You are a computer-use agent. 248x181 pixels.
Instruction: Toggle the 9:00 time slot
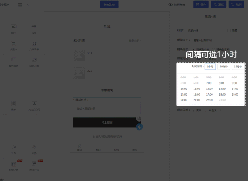tap(234, 83)
